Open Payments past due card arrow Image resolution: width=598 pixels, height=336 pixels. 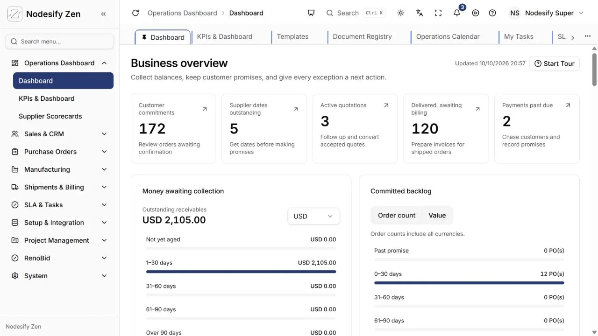(568, 105)
